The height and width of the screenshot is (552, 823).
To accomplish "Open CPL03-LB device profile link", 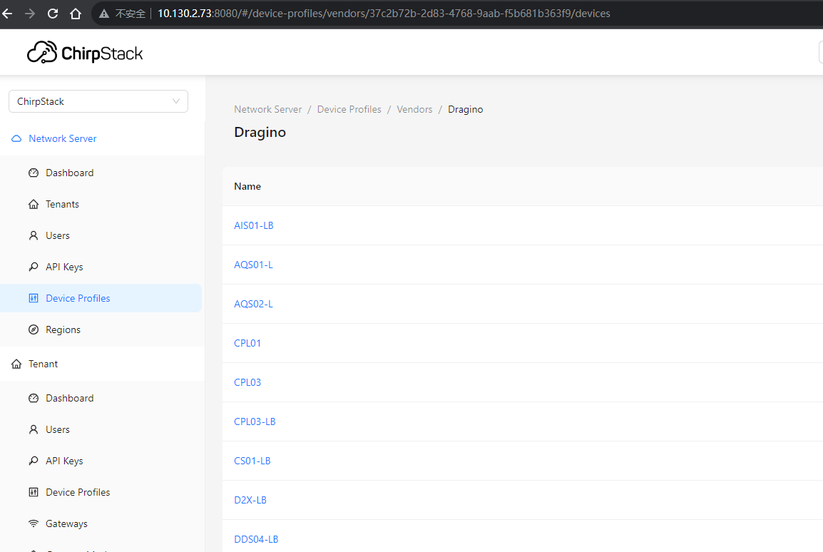I will [255, 421].
